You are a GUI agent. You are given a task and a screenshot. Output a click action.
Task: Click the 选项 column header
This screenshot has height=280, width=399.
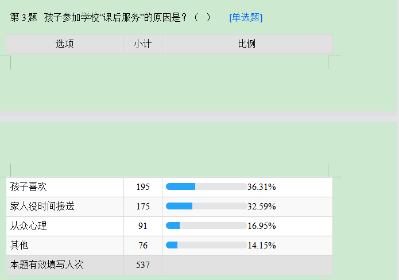pyautogui.click(x=65, y=44)
